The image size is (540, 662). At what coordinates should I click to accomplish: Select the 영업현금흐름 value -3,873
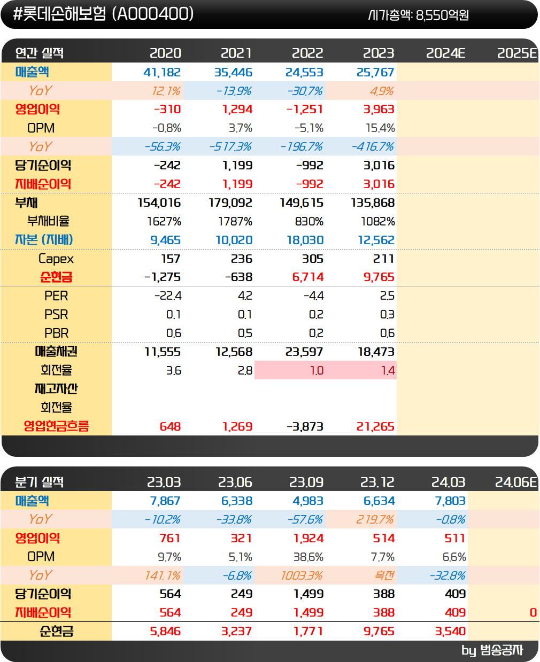point(305,426)
